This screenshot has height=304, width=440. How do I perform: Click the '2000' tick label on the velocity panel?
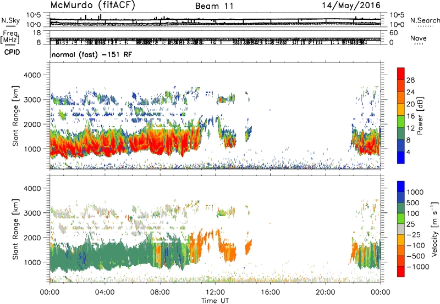point(32,238)
